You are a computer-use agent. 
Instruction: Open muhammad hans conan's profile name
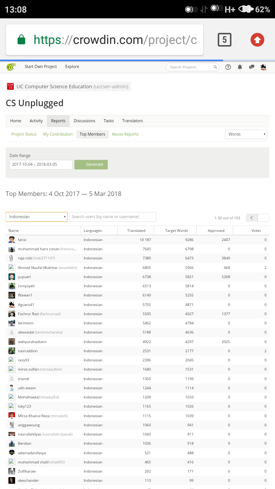(x=39, y=249)
